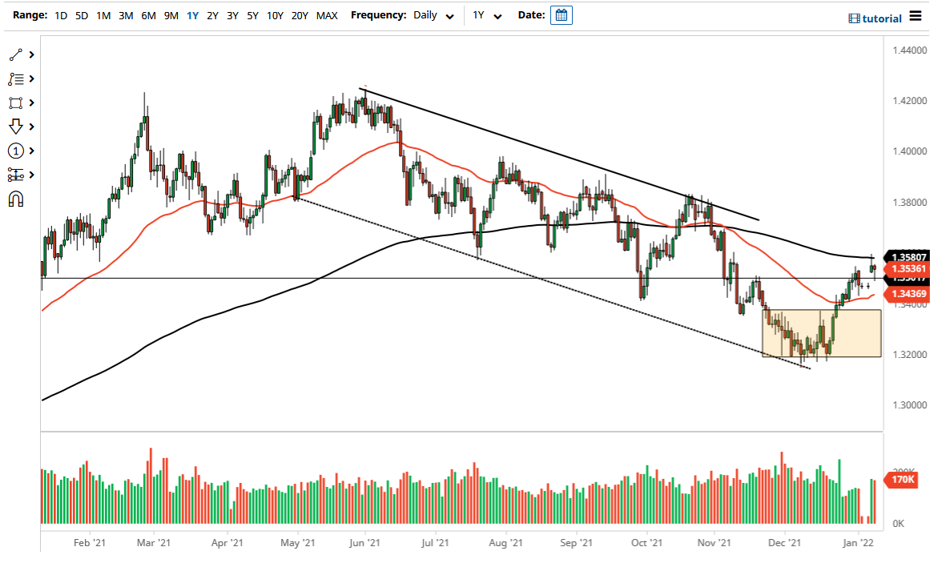Click the 170K volume label
Image resolution: width=930 pixels, height=563 pixels.
pyautogui.click(x=901, y=480)
